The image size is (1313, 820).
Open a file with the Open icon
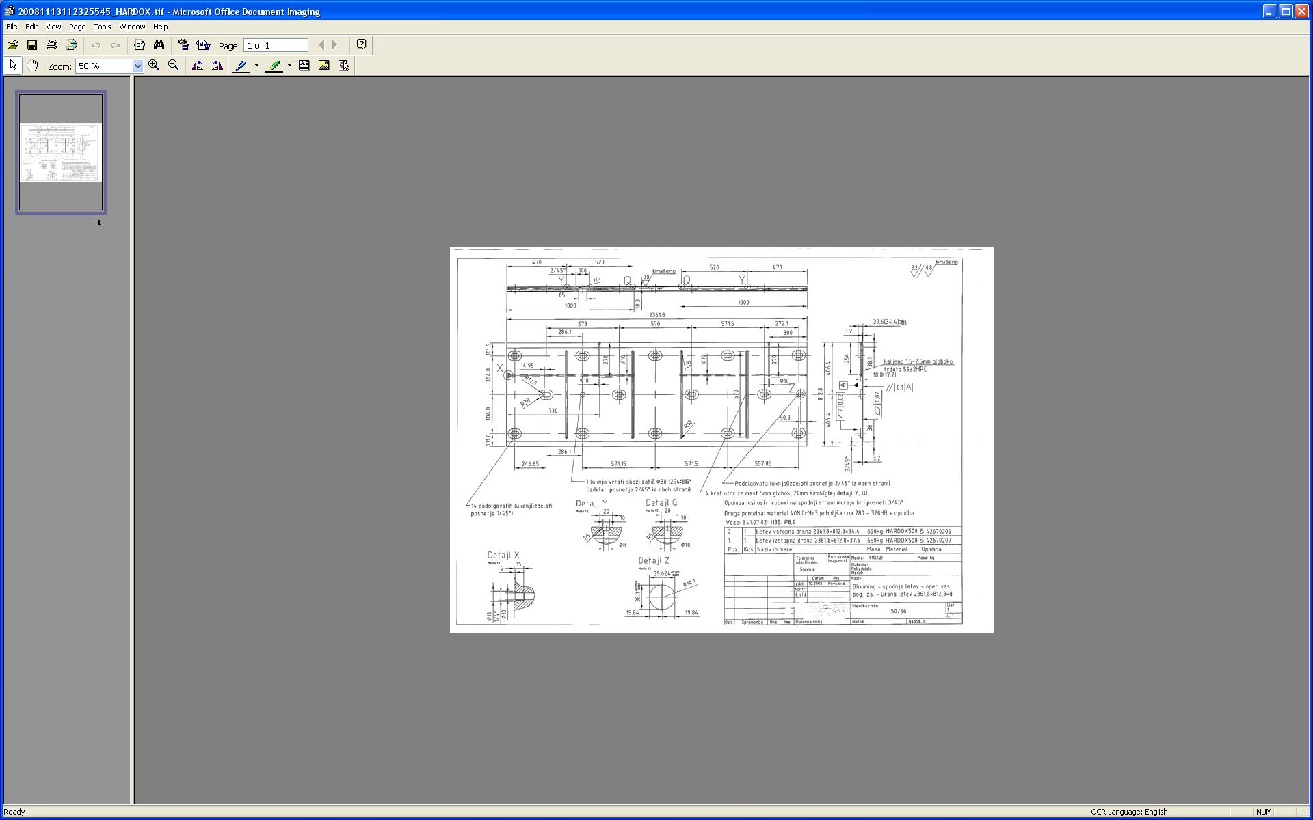pos(12,45)
